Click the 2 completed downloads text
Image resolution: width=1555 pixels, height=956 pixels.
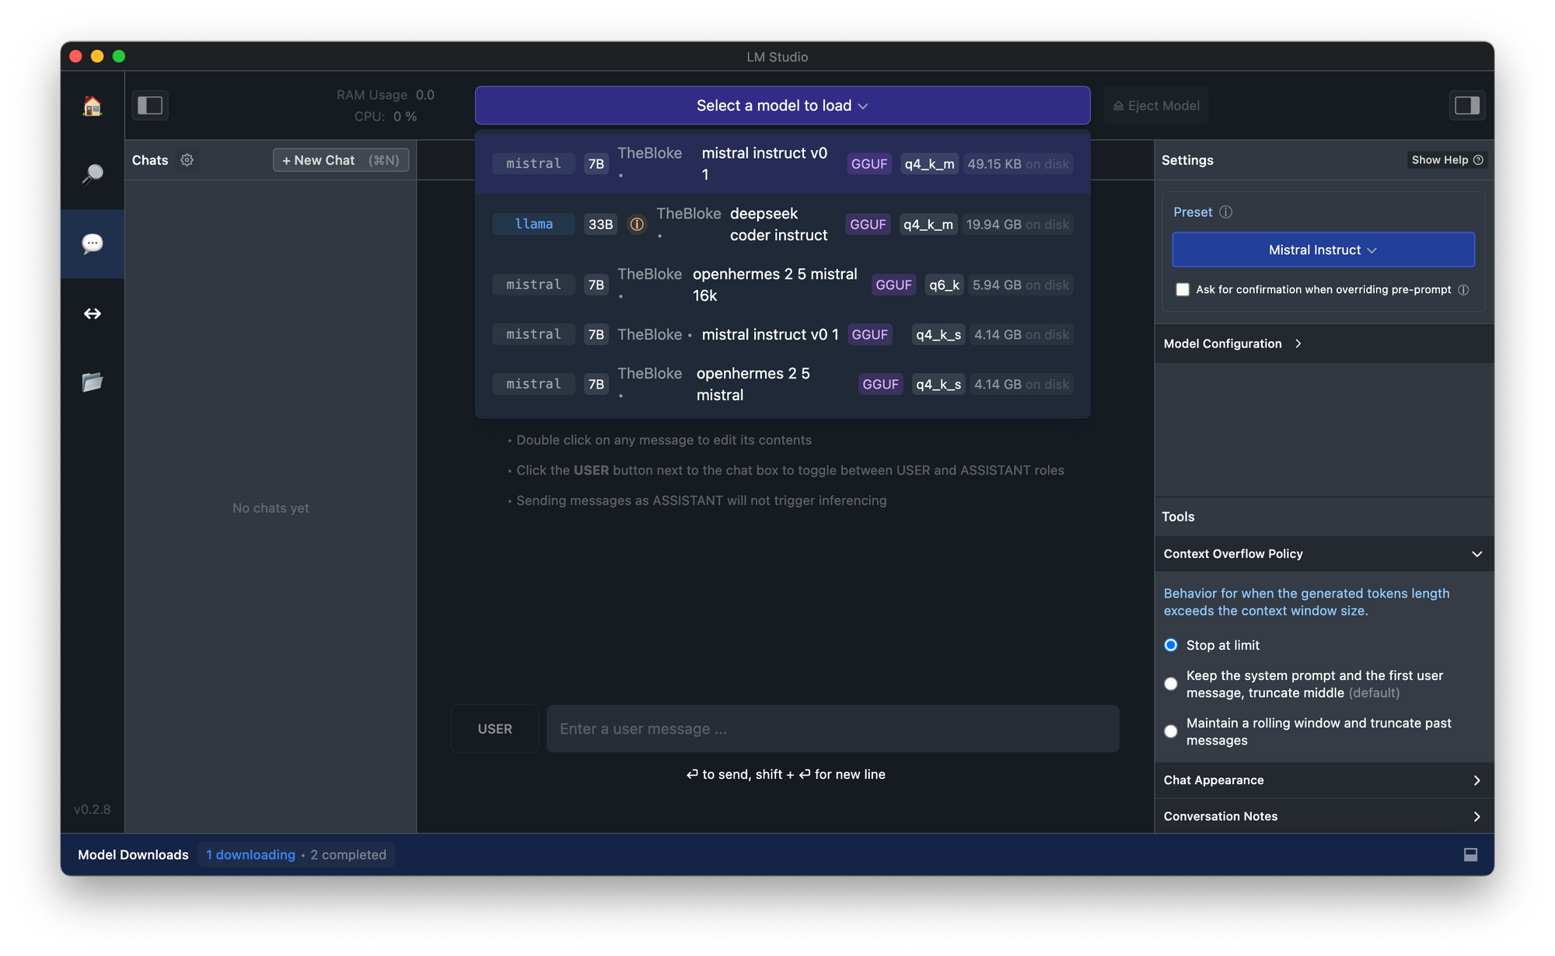tap(348, 855)
